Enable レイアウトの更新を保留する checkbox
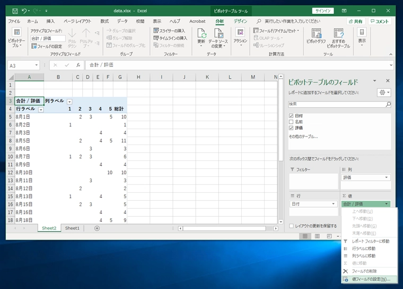This screenshot has width=403, height=289. 292,226
